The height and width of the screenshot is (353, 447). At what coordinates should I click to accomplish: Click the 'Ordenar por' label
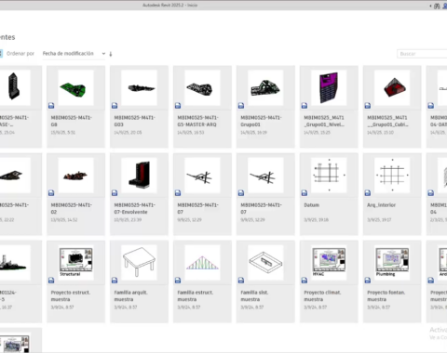20,54
